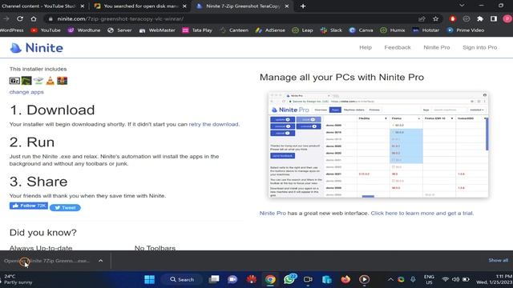Click retry the download link
This screenshot has height=288, width=513.
pos(214,125)
